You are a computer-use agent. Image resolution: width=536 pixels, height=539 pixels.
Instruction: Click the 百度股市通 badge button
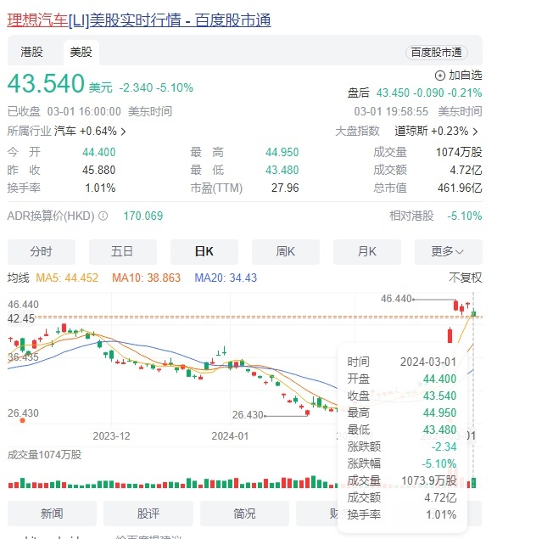click(436, 53)
